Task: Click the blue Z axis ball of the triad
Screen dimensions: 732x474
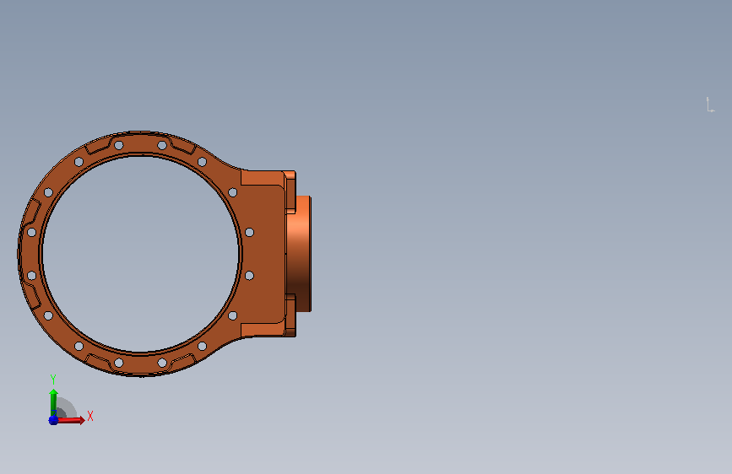Action: (53, 420)
